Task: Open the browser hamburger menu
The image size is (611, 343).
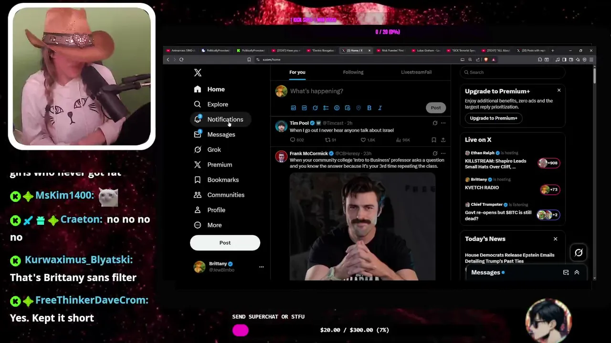Action: click(591, 60)
